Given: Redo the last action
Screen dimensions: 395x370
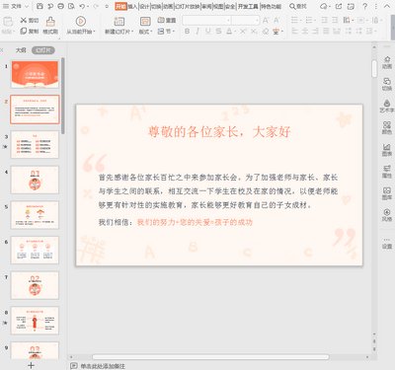Looking at the screenshot, I should click(96, 6).
